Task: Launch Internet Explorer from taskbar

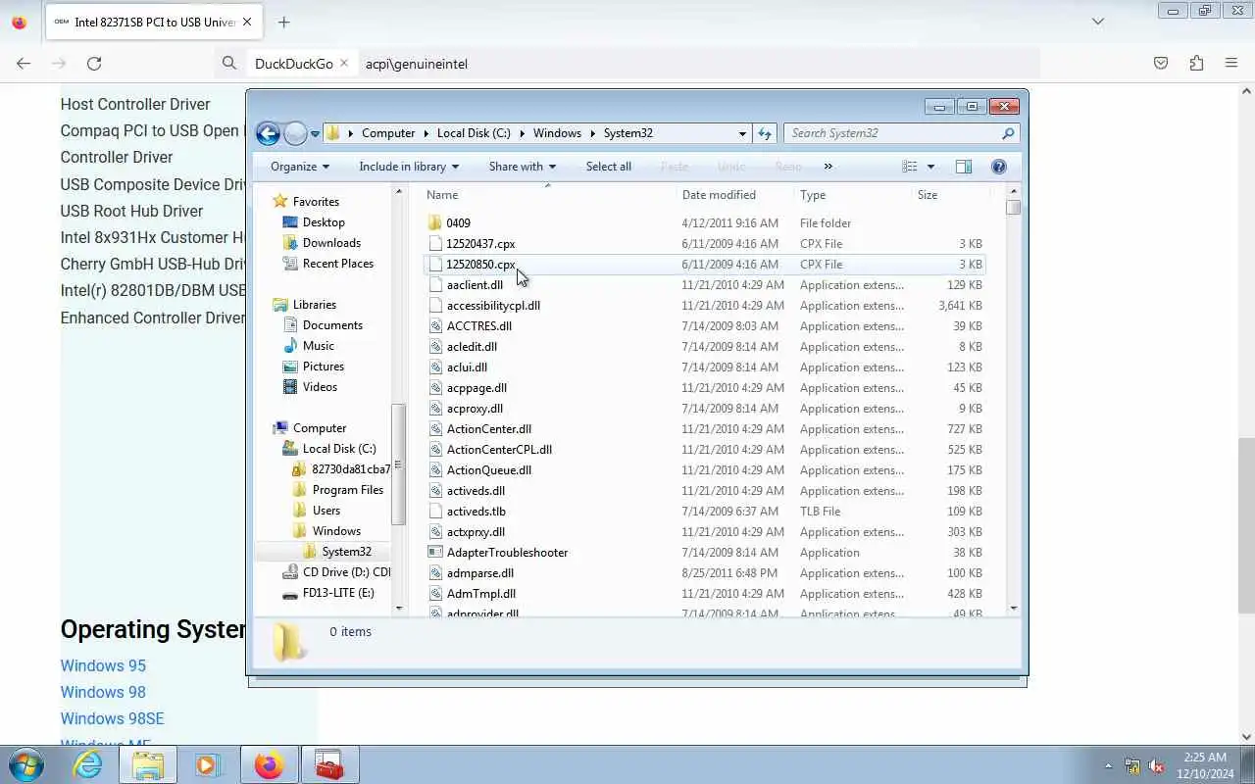Action: (88, 764)
